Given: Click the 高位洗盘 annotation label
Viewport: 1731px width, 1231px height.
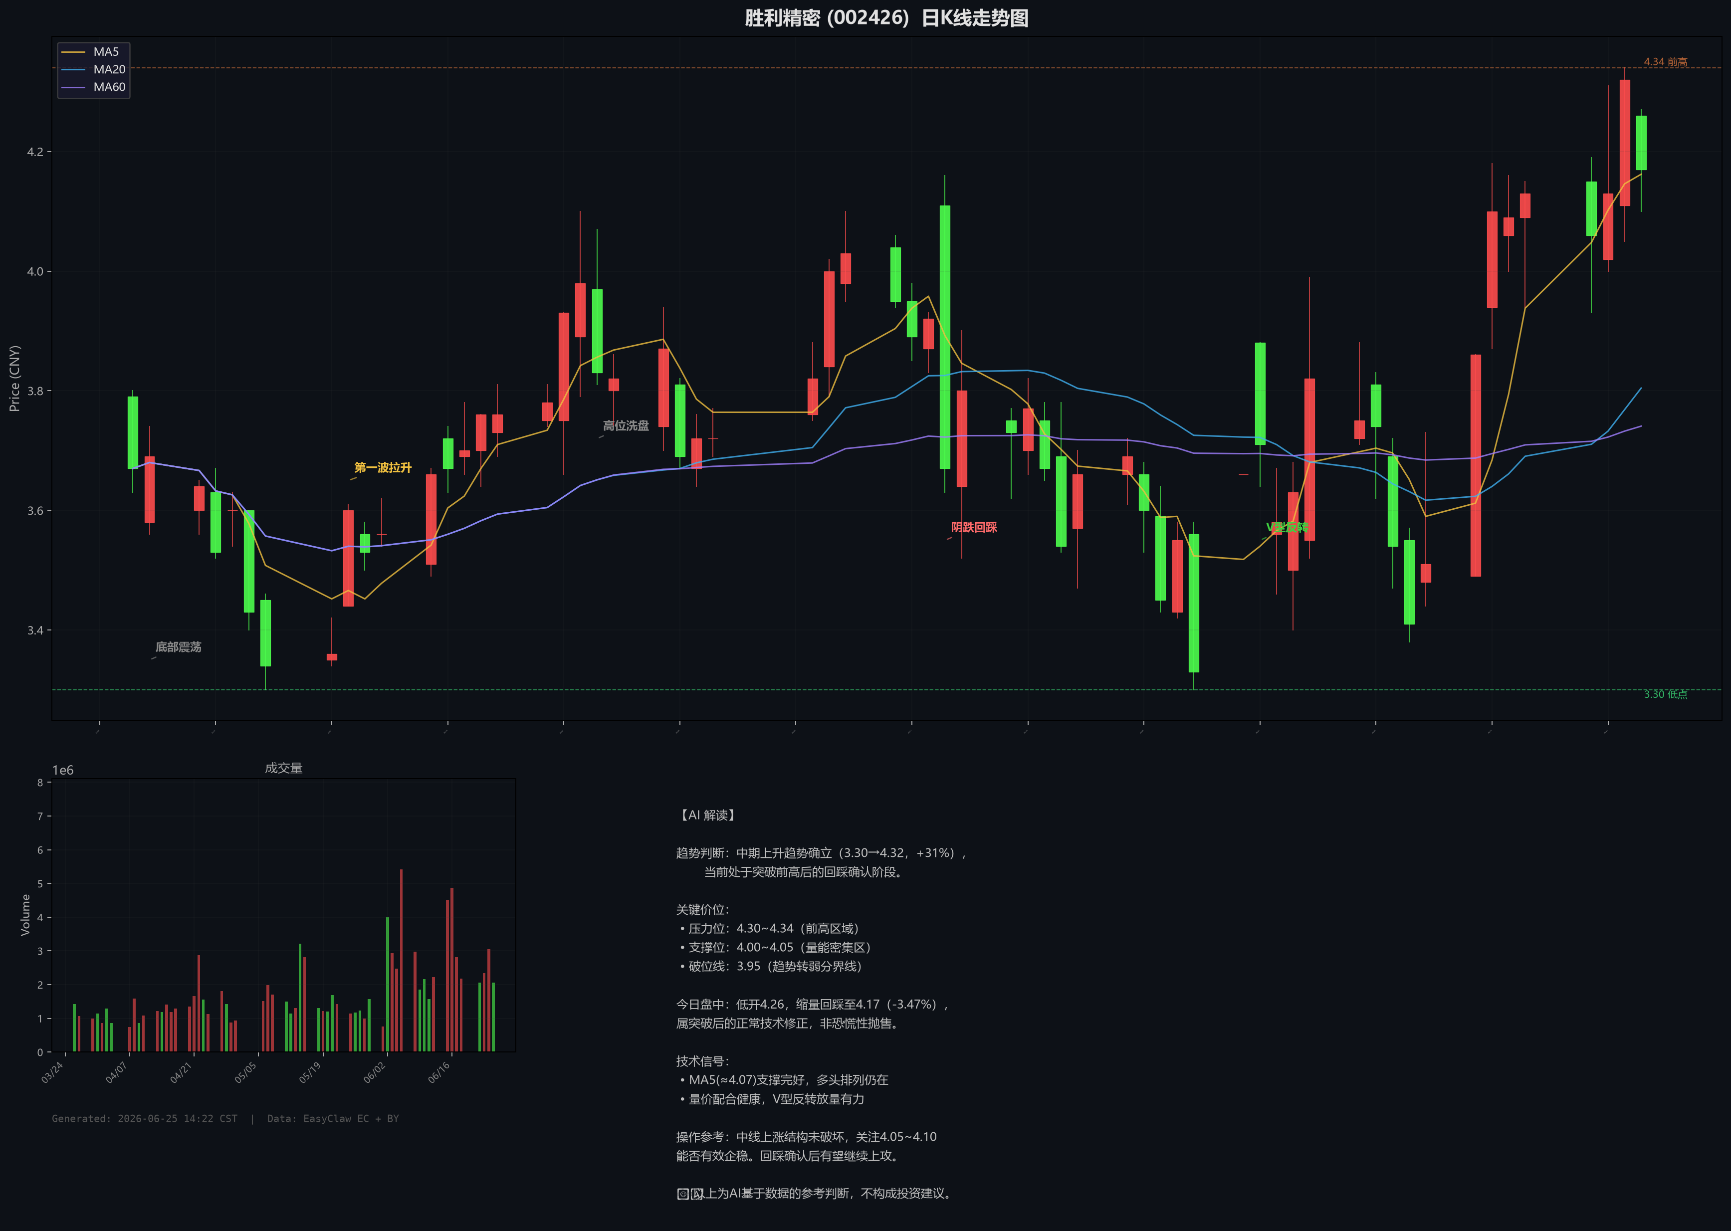Looking at the screenshot, I should click(626, 426).
